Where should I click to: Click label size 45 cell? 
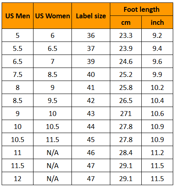pos(91,140)
